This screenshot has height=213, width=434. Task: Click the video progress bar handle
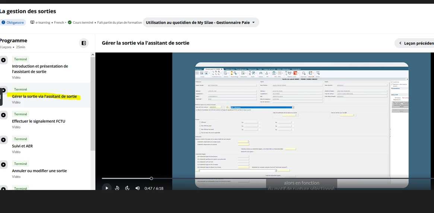pyautogui.click(x=151, y=178)
